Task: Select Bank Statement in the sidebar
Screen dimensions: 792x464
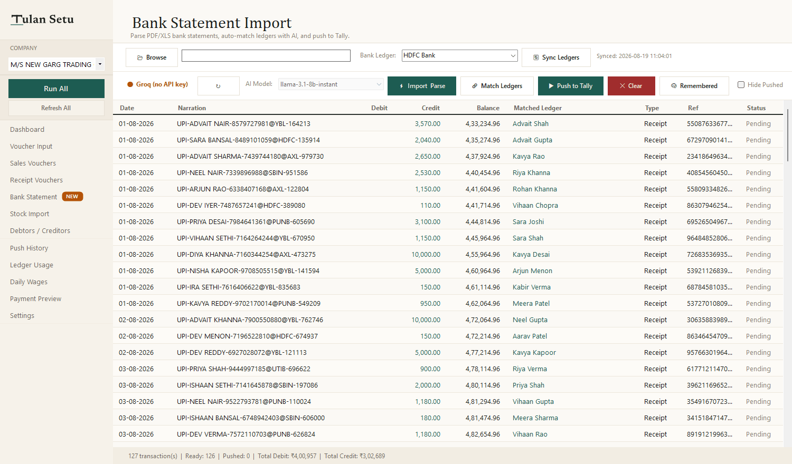Action: click(x=33, y=197)
